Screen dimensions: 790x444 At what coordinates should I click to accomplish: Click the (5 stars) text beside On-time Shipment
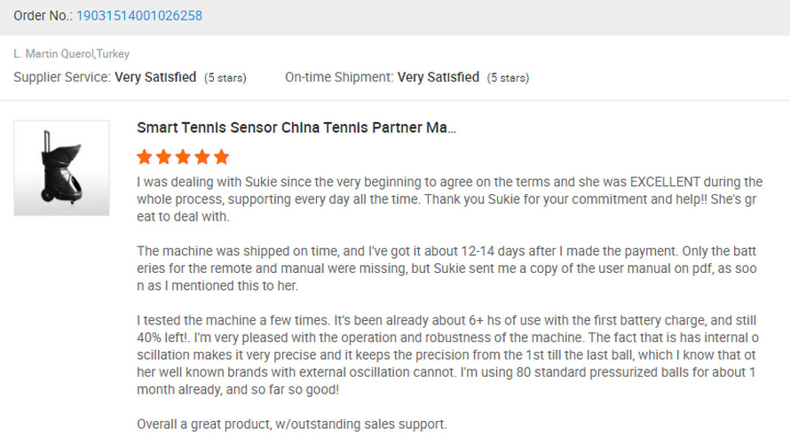[x=508, y=78]
